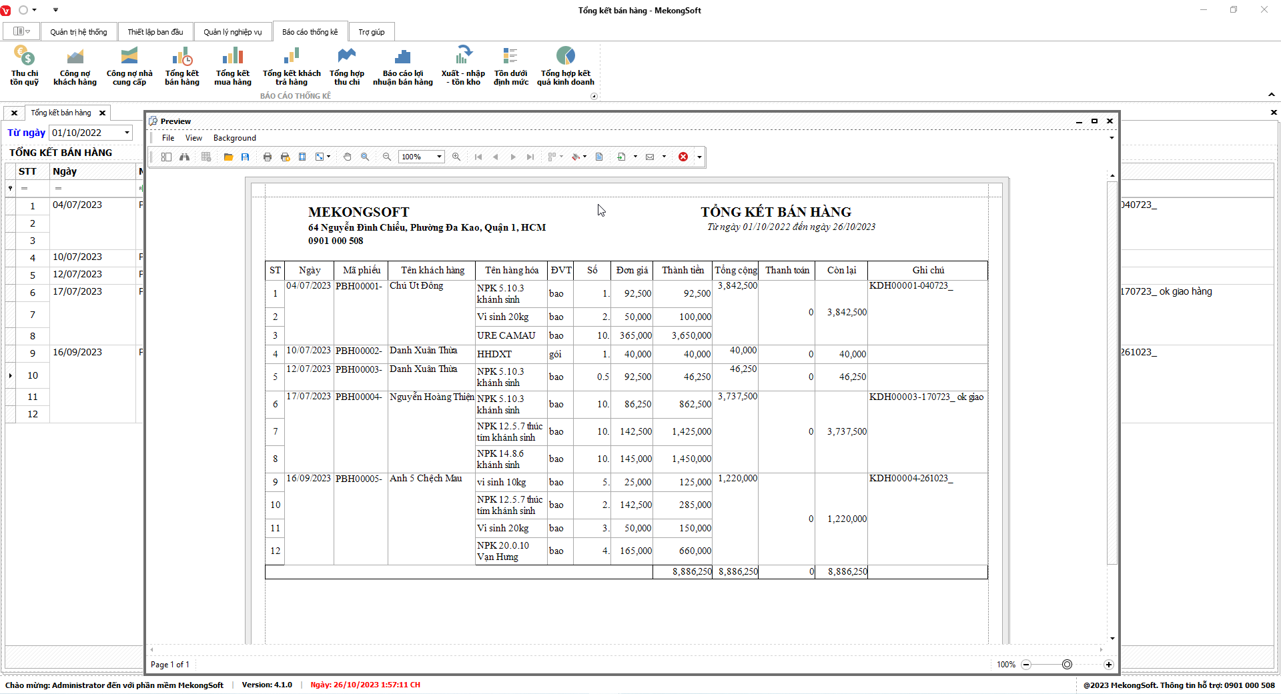This screenshot has height=694, width=1281.
Task: Click the zoom slider handle at bottom right
Action: tap(1067, 665)
